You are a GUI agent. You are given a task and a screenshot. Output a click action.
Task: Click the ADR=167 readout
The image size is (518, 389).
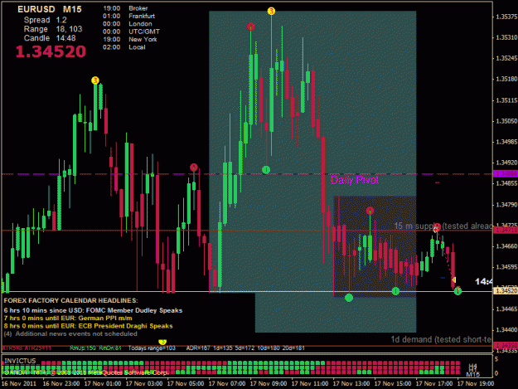(x=198, y=348)
